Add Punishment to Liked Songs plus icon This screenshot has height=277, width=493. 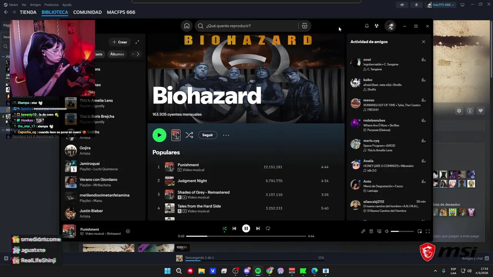[x=128, y=231]
